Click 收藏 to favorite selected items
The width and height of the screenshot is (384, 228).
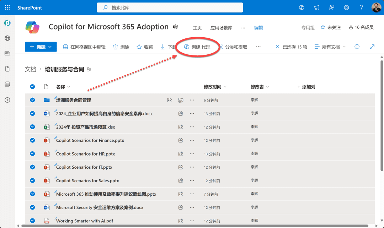pyautogui.click(x=145, y=47)
